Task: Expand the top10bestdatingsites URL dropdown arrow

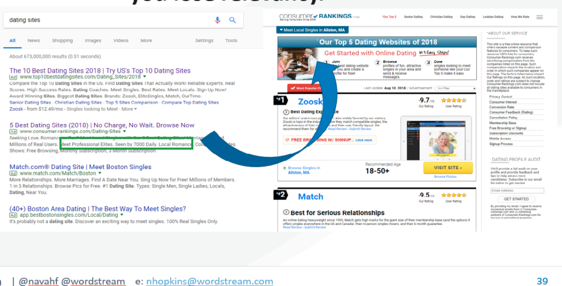Action: [144, 77]
